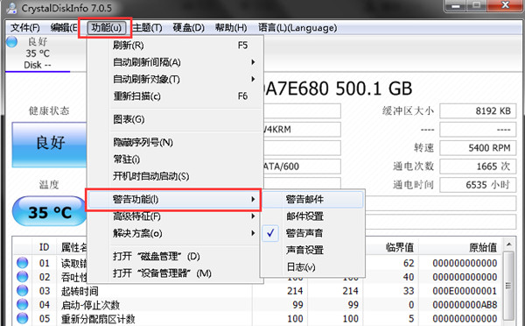Expand the 解决方案(o) submenu
Image resolution: width=525 pixels, height=326 pixels.
[175, 233]
